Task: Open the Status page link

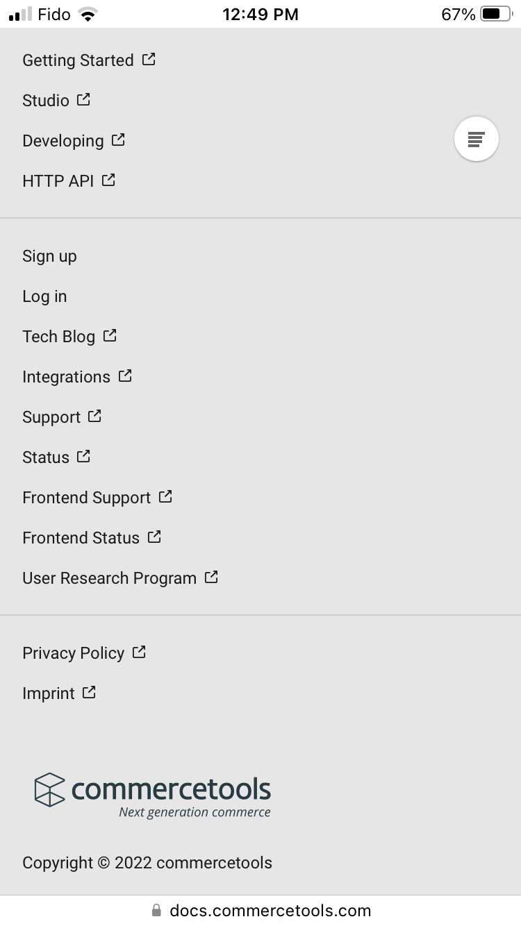Action: click(46, 457)
